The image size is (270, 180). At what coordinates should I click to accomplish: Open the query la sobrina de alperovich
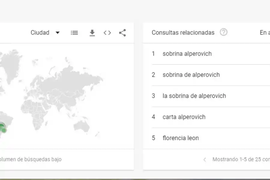(x=194, y=96)
